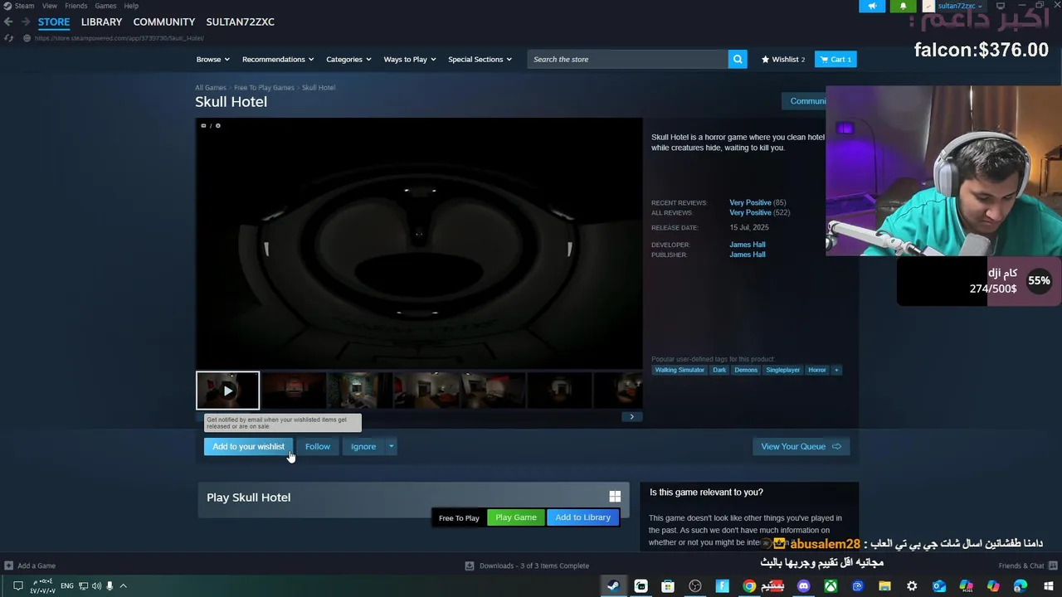
Task: Click the Walking Simulator tag
Action: point(680,370)
